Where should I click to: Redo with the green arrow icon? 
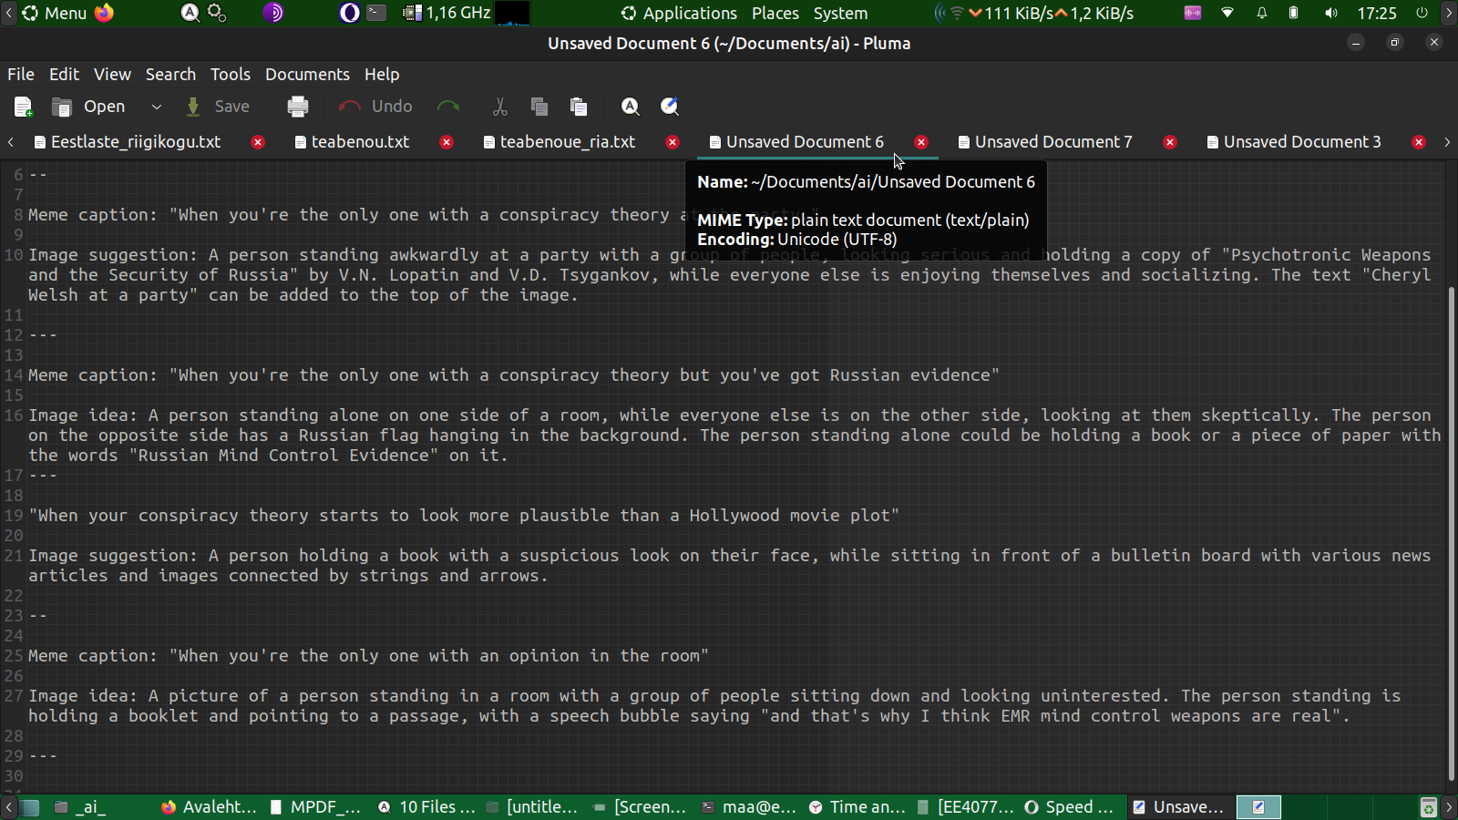[x=448, y=107]
